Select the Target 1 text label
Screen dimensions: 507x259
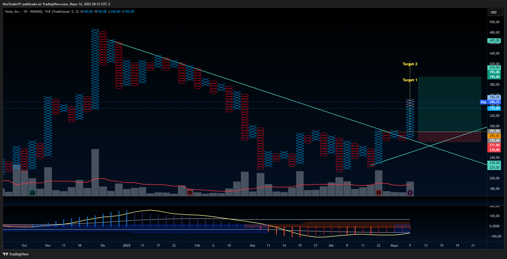410,80
